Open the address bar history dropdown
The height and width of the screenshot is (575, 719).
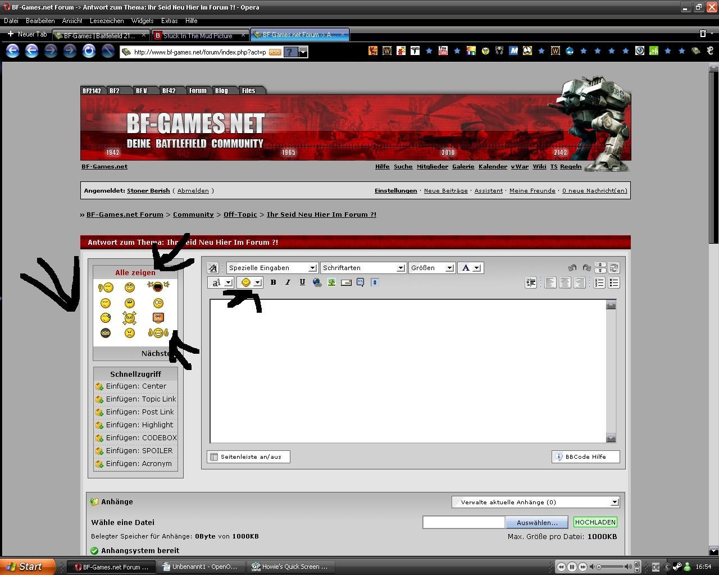click(x=303, y=52)
